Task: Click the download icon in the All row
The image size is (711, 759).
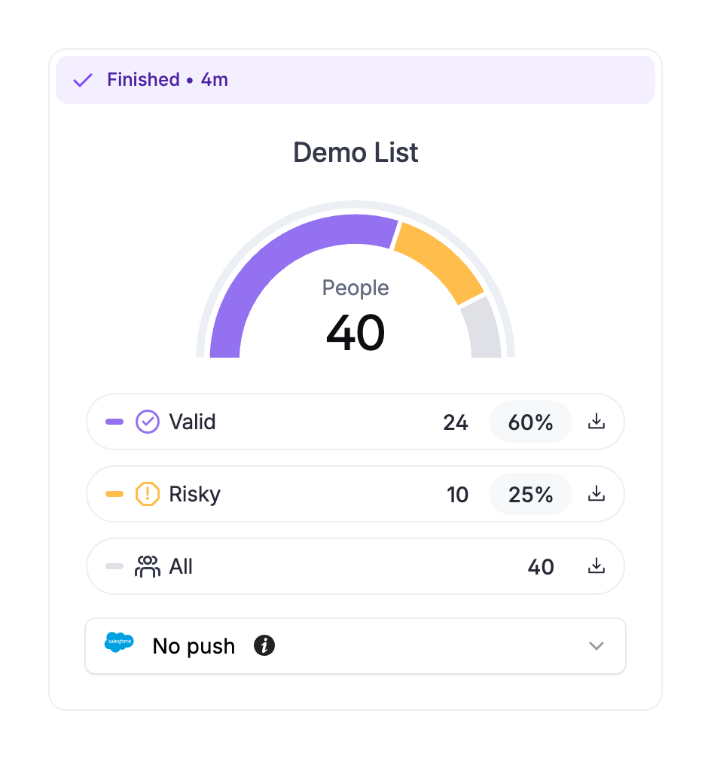Action: [x=596, y=566]
